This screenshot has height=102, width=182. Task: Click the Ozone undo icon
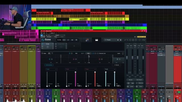pyautogui.click(x=127, y=40)
